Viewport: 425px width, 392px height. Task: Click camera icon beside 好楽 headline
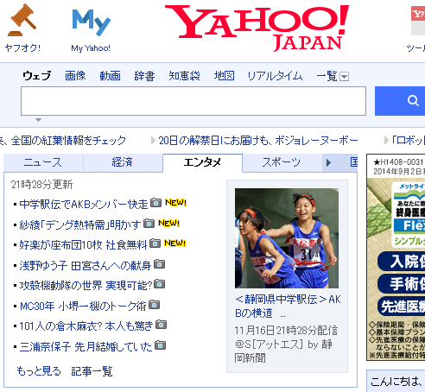(155, 243)
